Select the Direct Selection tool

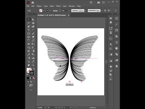(x=33, y=19)
